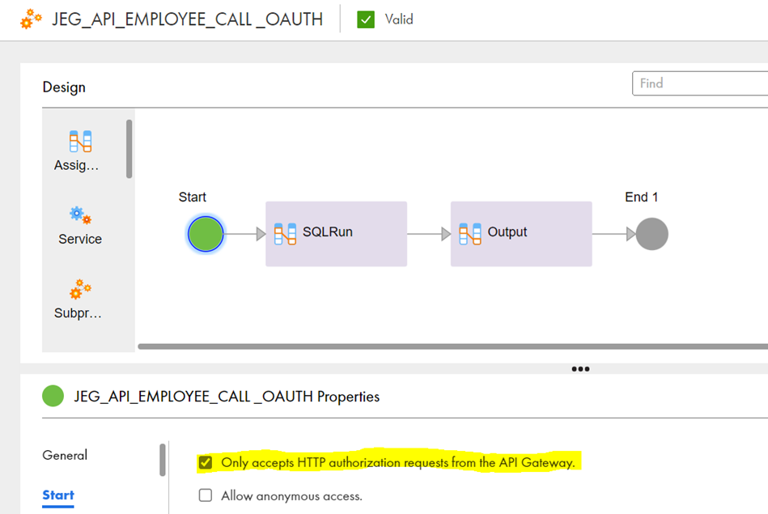Screen dimensions: 768x514
Task: Enable the Allow anonymous access checkbox
Action: (205, 495)
